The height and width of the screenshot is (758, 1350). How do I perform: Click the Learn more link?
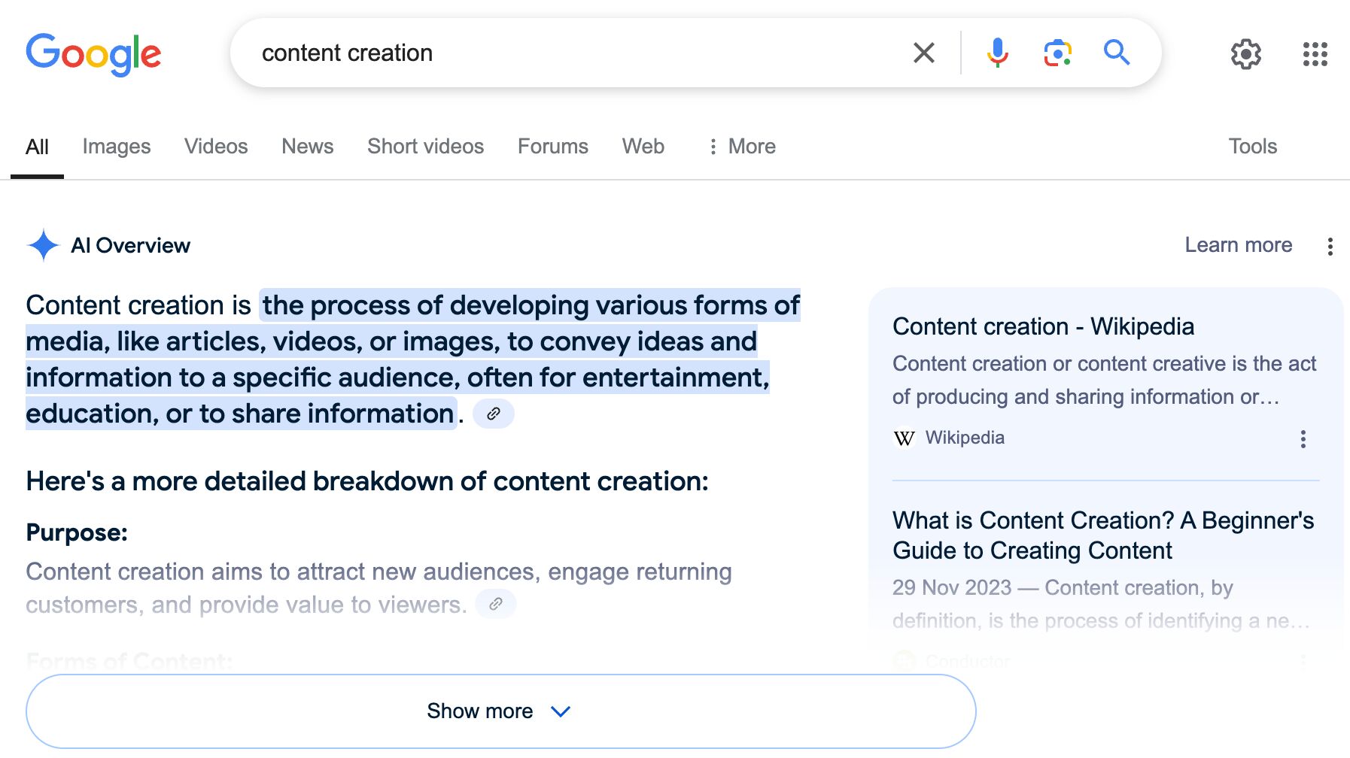(1238, 245)
